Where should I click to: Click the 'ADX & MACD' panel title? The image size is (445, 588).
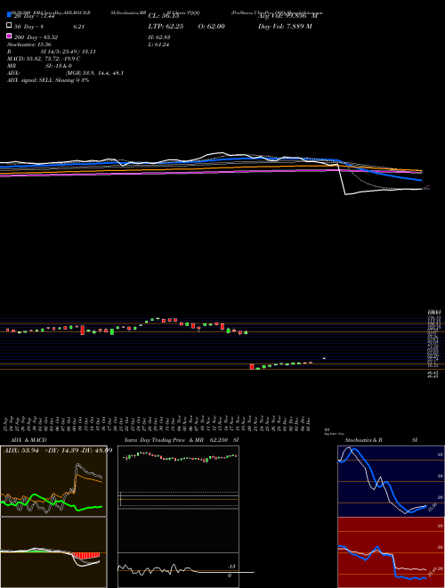coord(28,440)
